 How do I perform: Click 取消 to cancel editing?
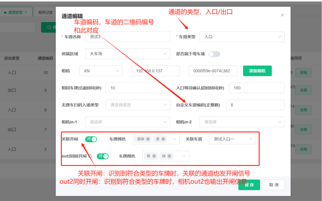pyautogui.click(x=274, y=185)
